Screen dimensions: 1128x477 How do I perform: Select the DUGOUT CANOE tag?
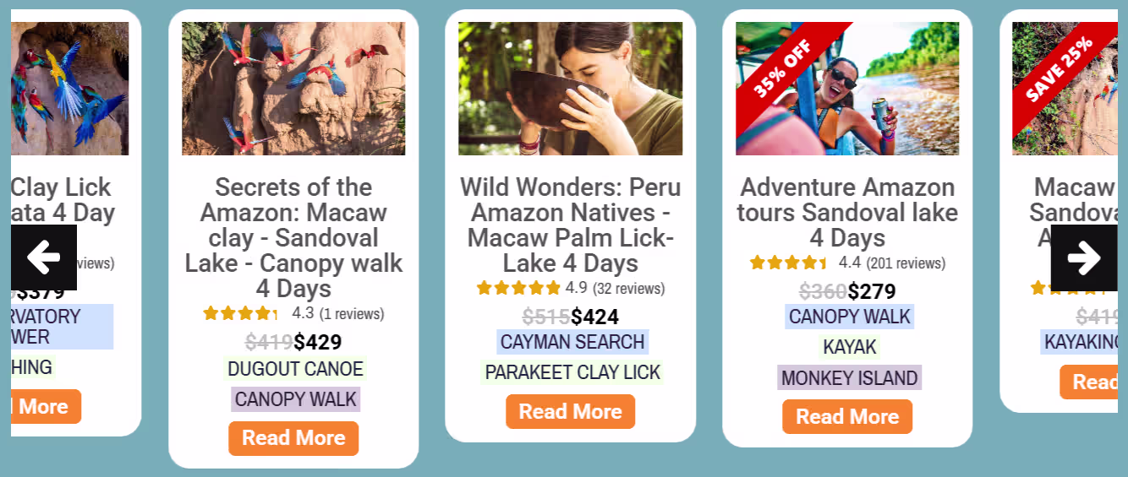point(295,369)
